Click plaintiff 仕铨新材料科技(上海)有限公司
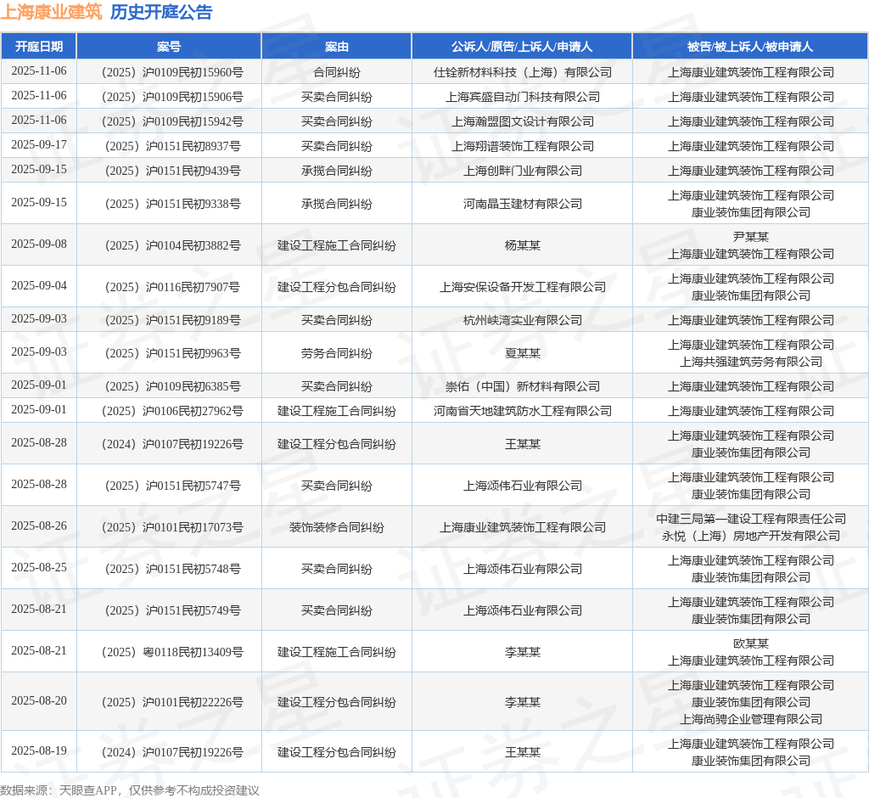Image resolution: width=869 pixels, height=798 pixels. (522, 72)
